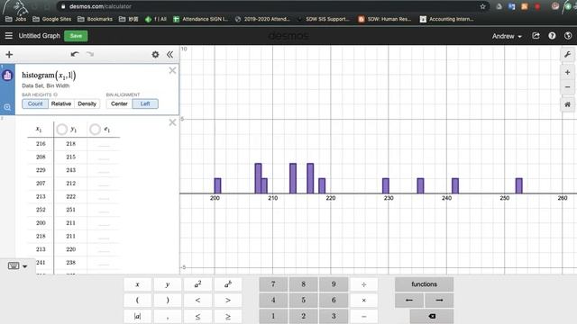Edit the histogram expression field
Viewport: 577px width, 324px height.
pyautogui.click(x=49, y=76)
